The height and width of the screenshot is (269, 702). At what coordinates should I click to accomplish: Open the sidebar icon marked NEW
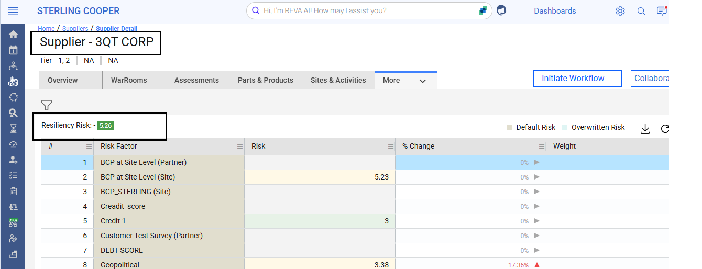(x=13, y=222)
